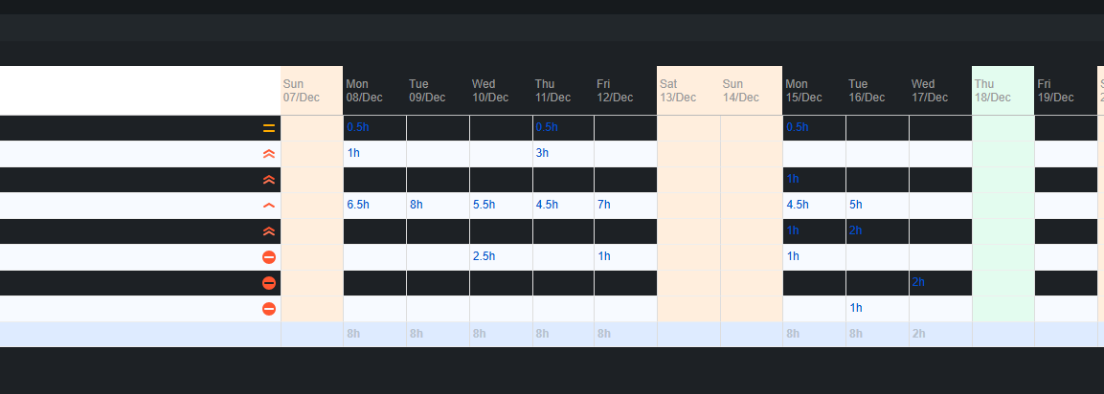
Task: Click the gray 8h total for Wed 10/Dec
Action: pos(480,334)
